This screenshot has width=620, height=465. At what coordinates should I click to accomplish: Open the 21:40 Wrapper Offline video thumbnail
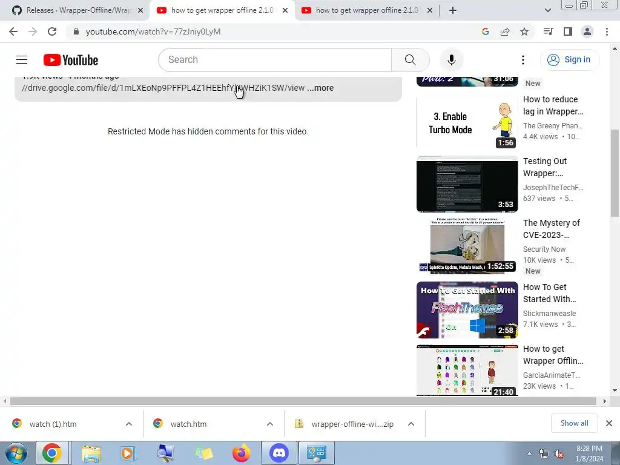pos(467,371)
